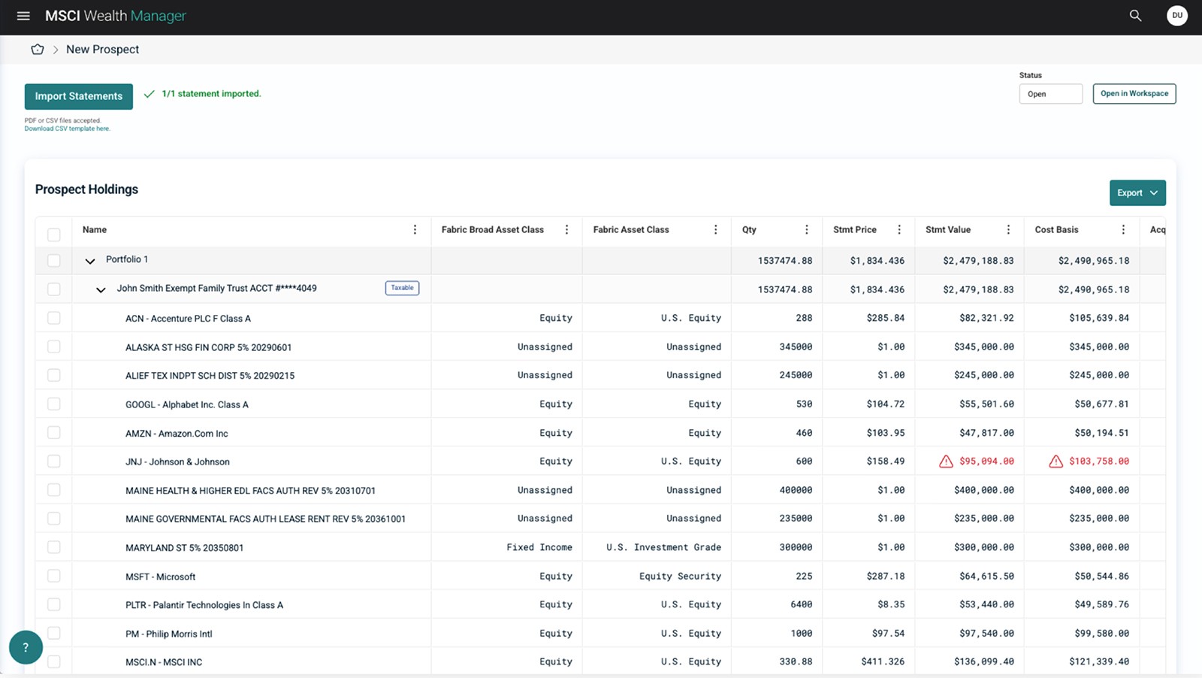Collapse John Smith Exempt Family Trust account
The image size is (1202, 678).
click(x=101, y=289)
